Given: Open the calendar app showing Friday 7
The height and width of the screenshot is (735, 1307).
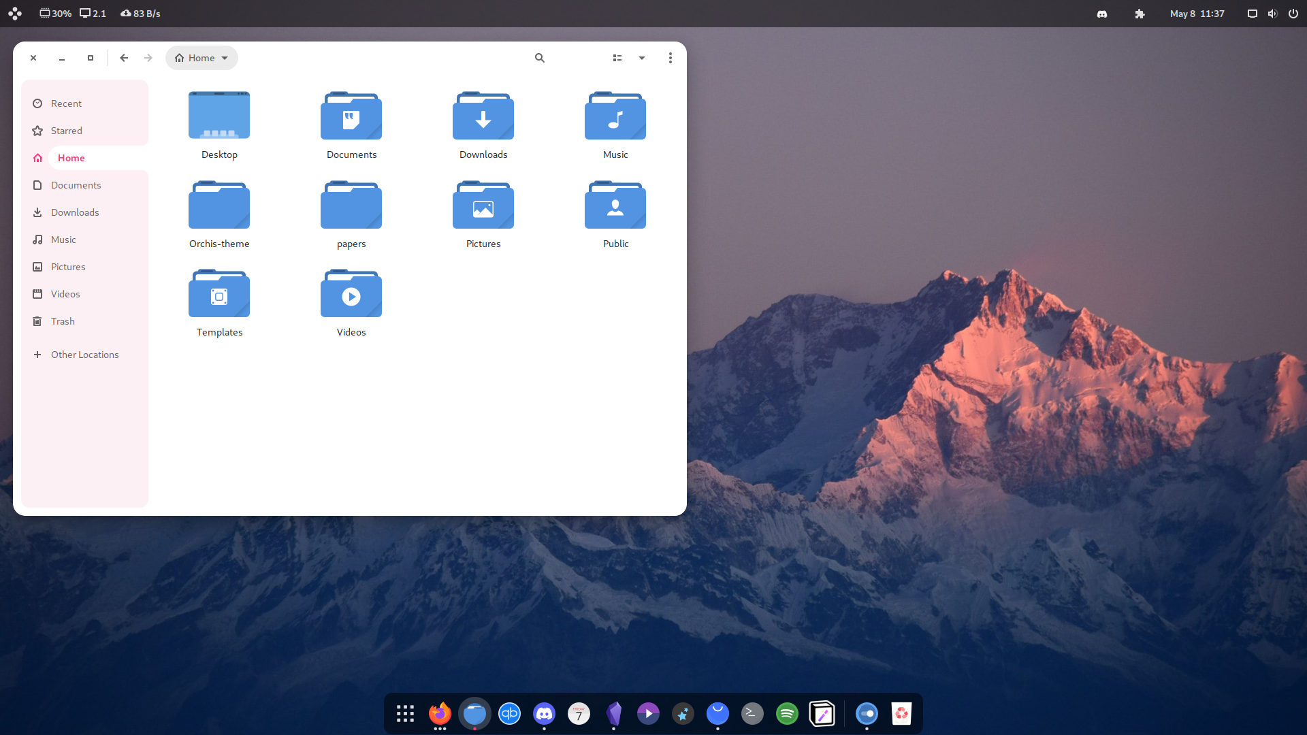Looking at the screenshot, I should click(x=579, y=714).
